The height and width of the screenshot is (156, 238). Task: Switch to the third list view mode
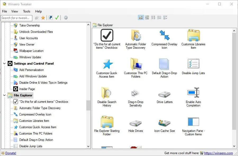tap(153, 17)
